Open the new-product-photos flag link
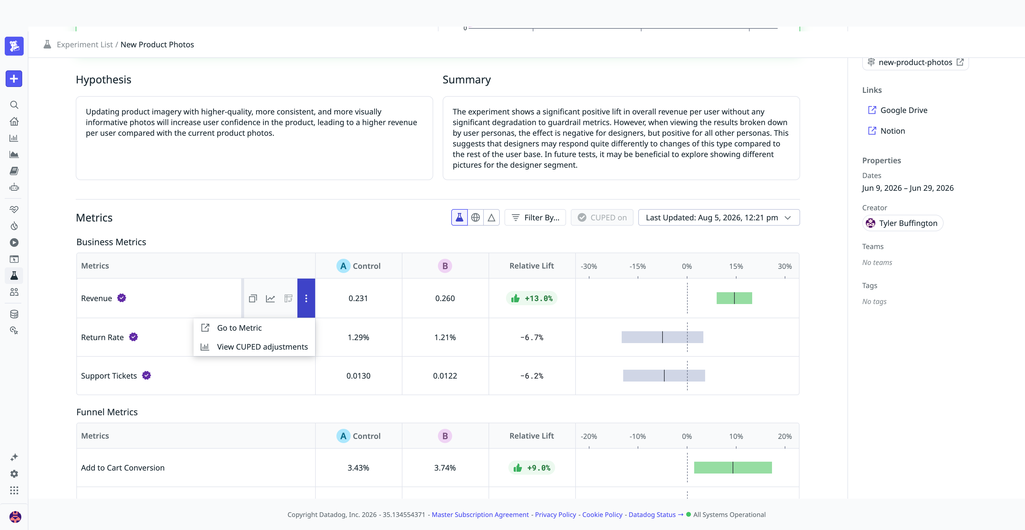1025x530 pixels. click(x=915, y=62)
